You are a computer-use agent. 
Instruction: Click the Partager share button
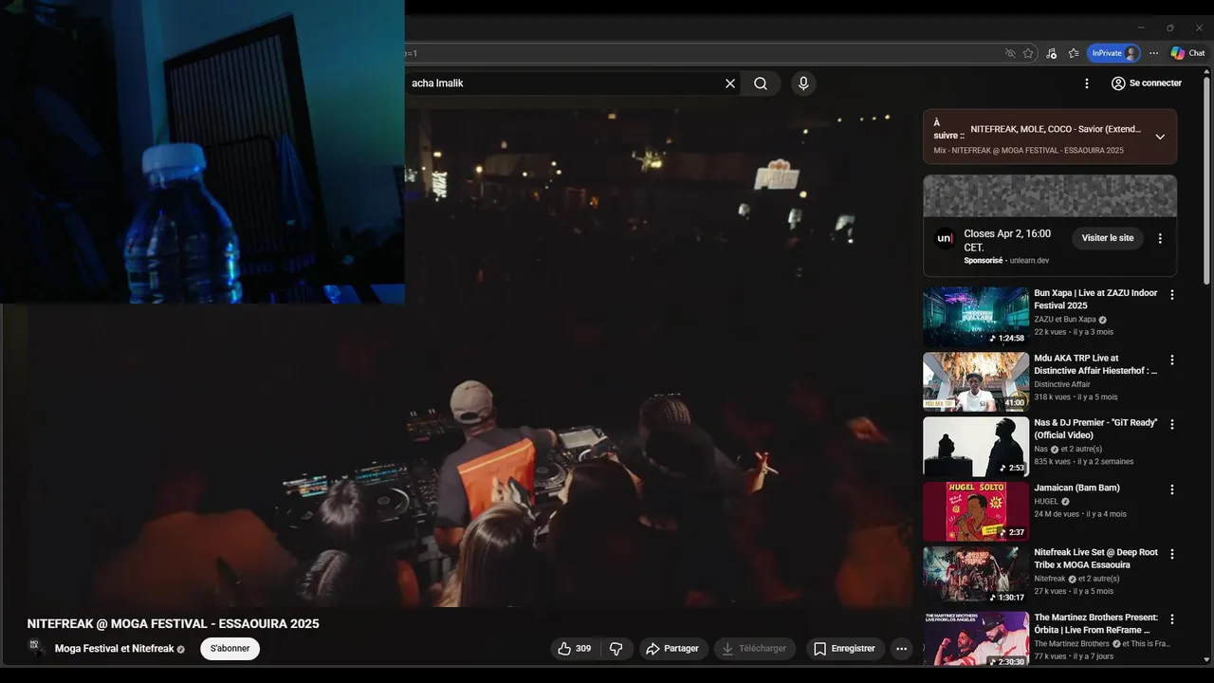(672, 649)
